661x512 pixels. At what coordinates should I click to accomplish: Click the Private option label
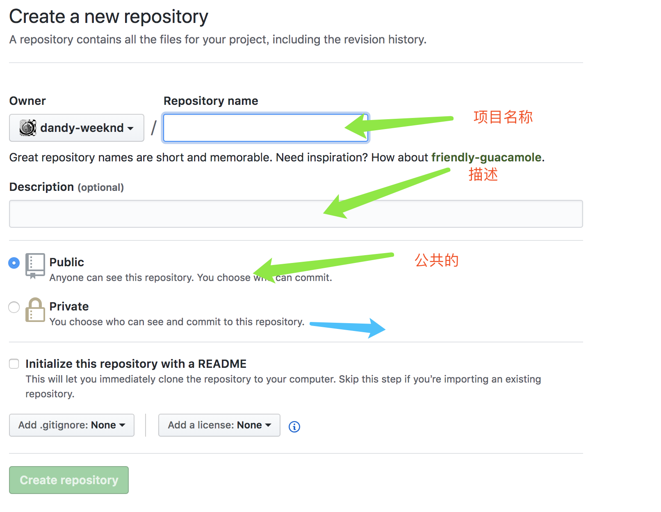pos(69,306)
